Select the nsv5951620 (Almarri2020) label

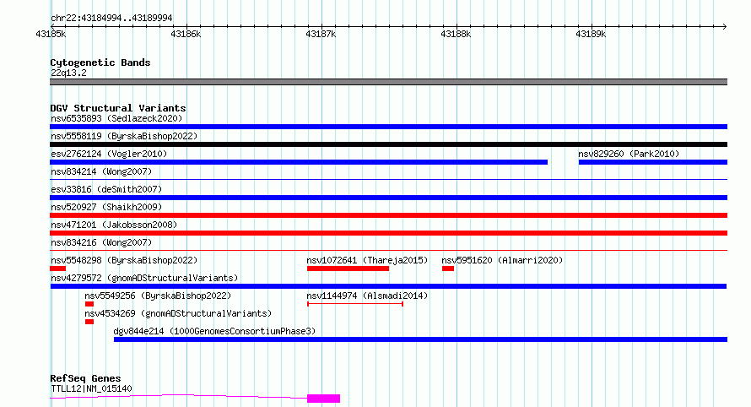pos(502,260)
